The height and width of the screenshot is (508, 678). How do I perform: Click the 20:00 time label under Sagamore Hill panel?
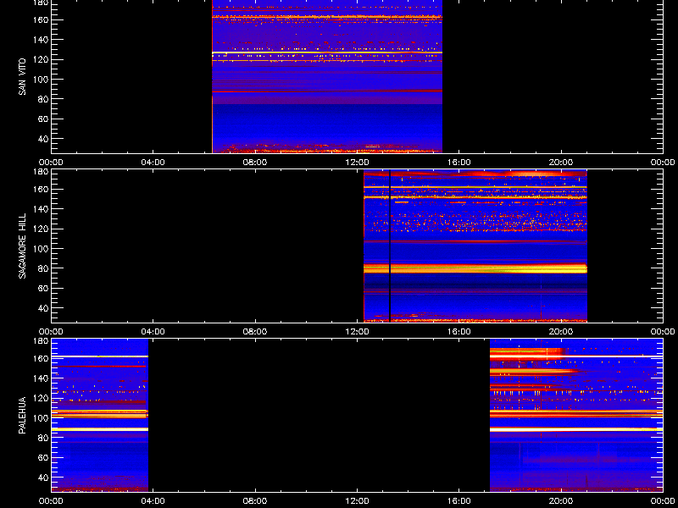(x=561, y=332)
